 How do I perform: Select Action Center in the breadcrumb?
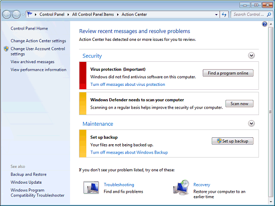click(134, 14)
